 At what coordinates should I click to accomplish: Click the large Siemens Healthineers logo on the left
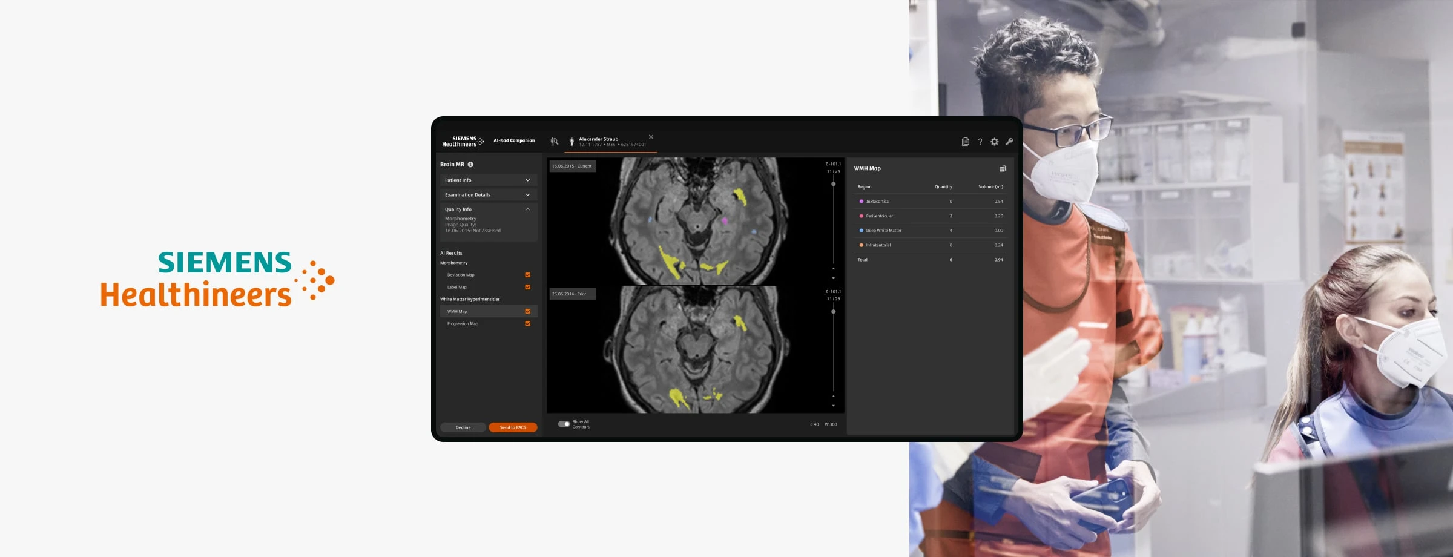click(x=217, y=279)
